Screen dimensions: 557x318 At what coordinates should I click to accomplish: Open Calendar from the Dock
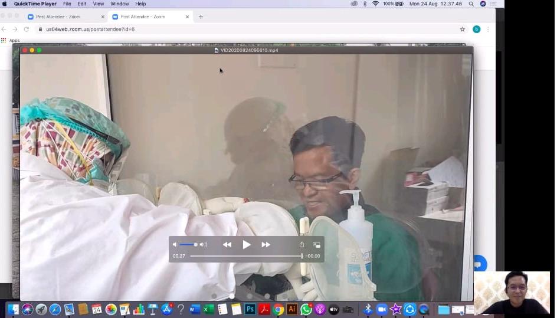point(97,309)
